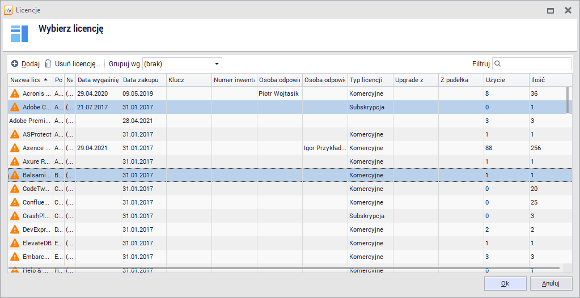Click the Dodaj plus icon
The image size is (580, 298).
[15, 64]
